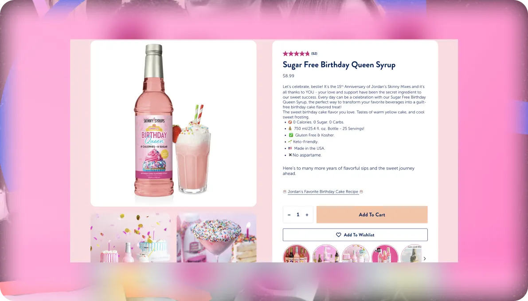Increase quantity with the plus button
528x301 pixels.
[307, 215]
